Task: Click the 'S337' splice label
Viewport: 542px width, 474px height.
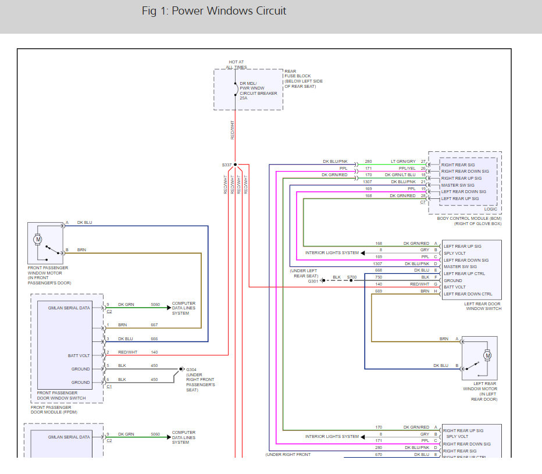Action: [x=227, y=165]
